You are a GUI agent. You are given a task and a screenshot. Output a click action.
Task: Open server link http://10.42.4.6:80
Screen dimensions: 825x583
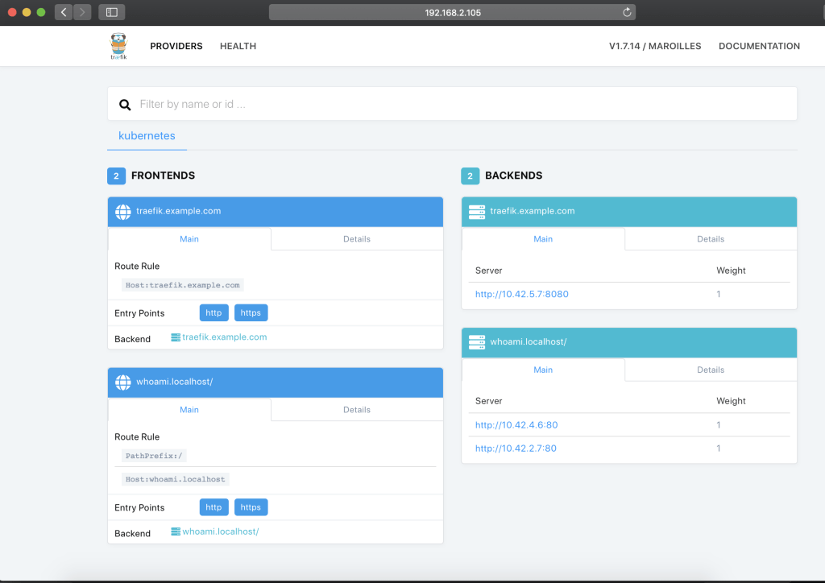pos(516,425)
